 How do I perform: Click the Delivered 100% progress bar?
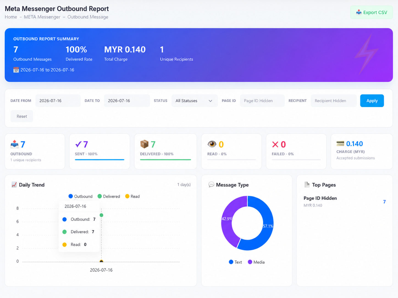click(165, 160)
